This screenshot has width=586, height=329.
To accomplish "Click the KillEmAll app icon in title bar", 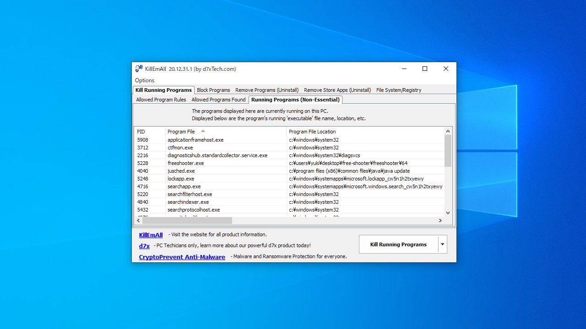I will pyautogui.click(x=139, y=69).
